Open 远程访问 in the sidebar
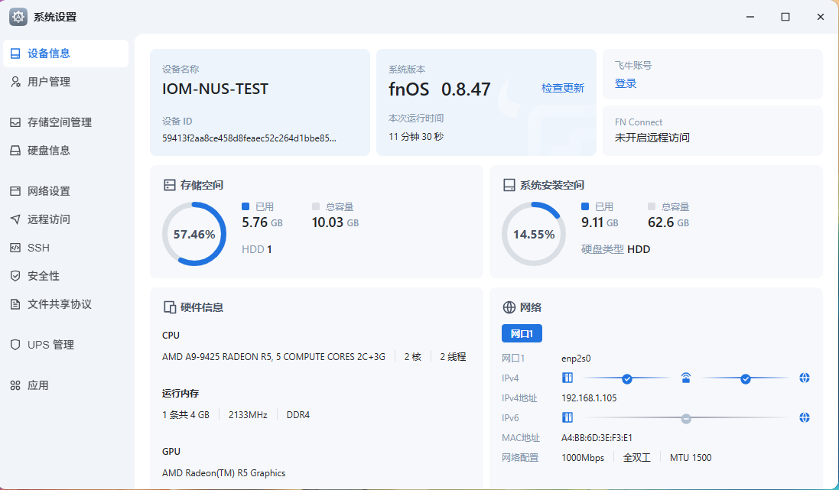The width and height of the screenshot is (839, 490). pos(66,219)
